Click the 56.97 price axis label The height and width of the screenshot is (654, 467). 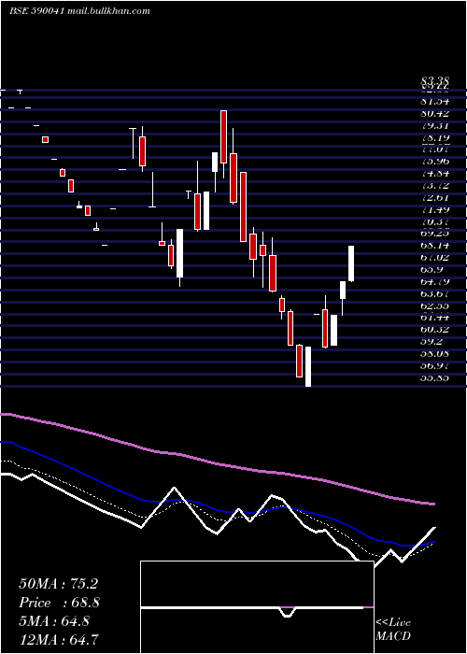[x=434, y=365]
